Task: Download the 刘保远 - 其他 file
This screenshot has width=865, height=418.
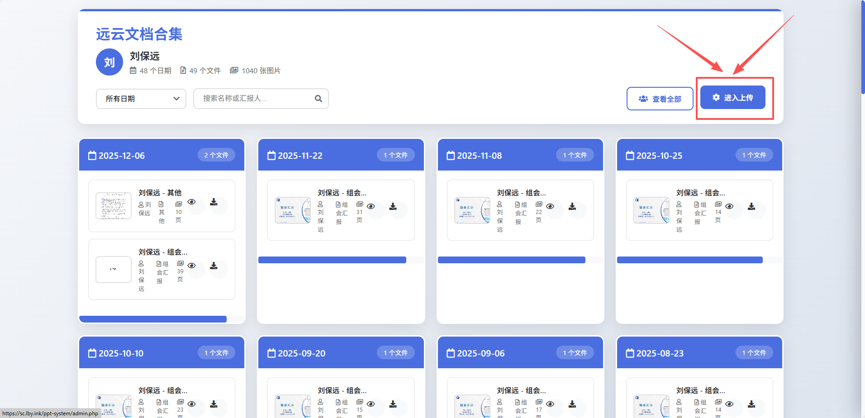Action: (214, 202)
